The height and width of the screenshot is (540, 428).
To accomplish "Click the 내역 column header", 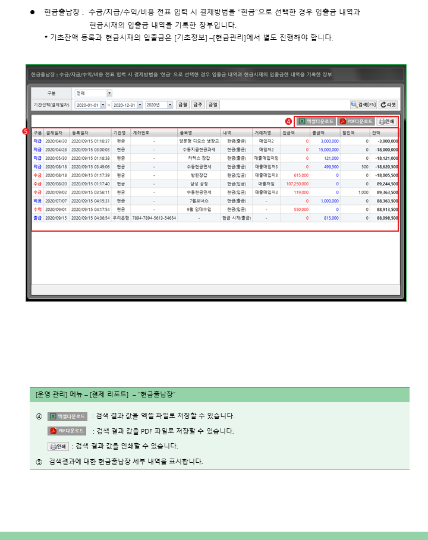I will tap(237, 132).
